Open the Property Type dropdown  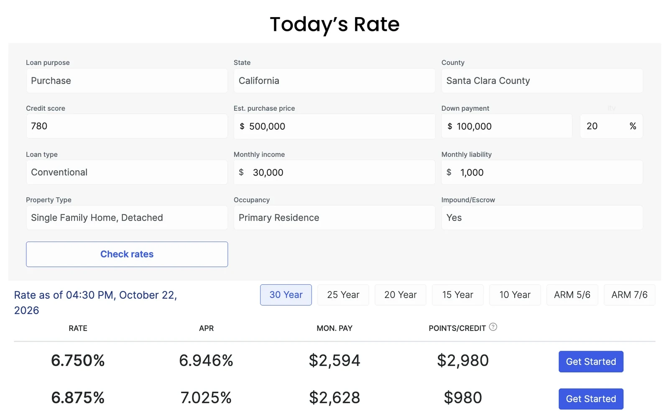pos(127,218)
